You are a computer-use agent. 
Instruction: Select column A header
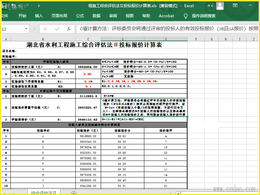tap(6, 39)
